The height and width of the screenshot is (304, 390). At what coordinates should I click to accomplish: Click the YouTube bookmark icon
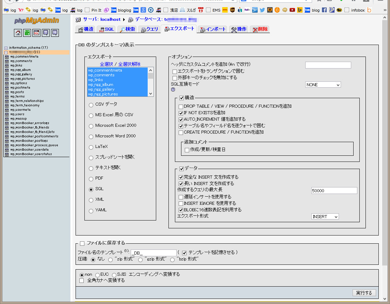point(292,10)
